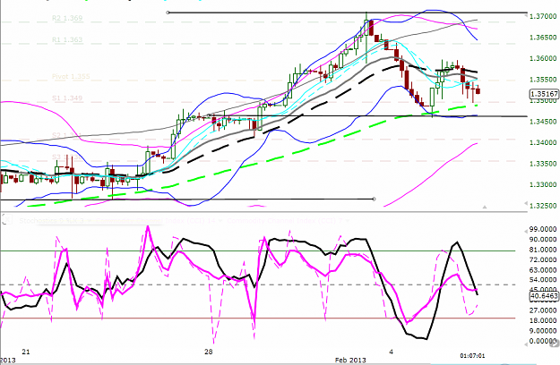This screenshot has height=365, width=560.
Task: Click the link icon at the indicator panel's corner
Action: (556, 343)
